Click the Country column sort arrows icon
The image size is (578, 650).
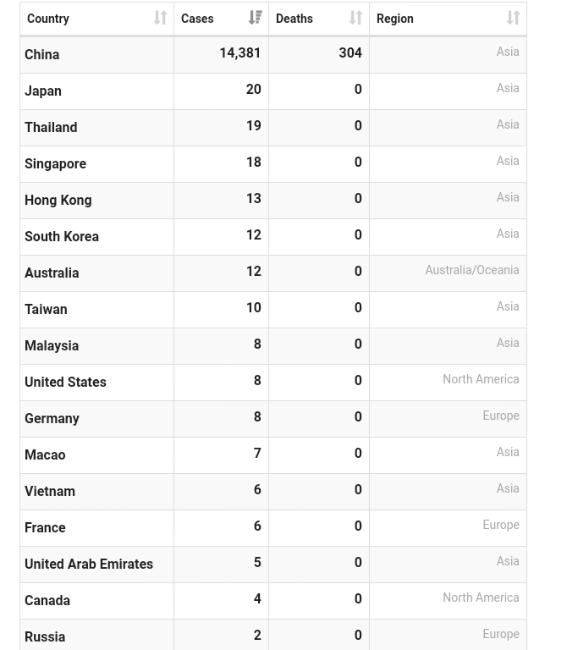160,19
